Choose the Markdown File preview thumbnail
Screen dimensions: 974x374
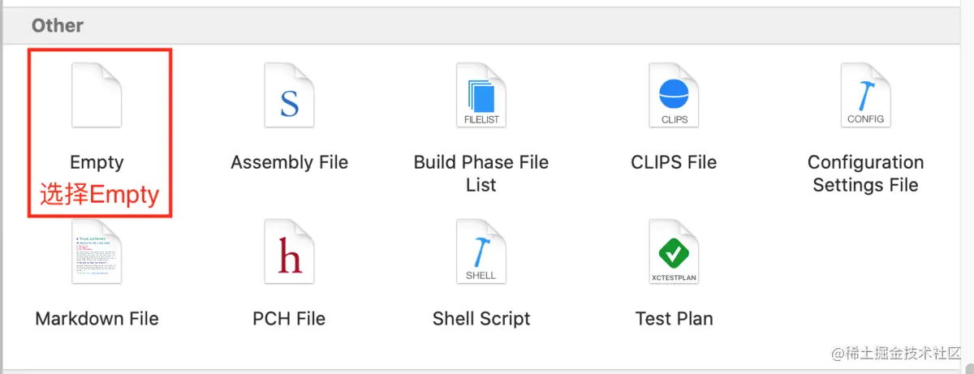pos(97,251)
